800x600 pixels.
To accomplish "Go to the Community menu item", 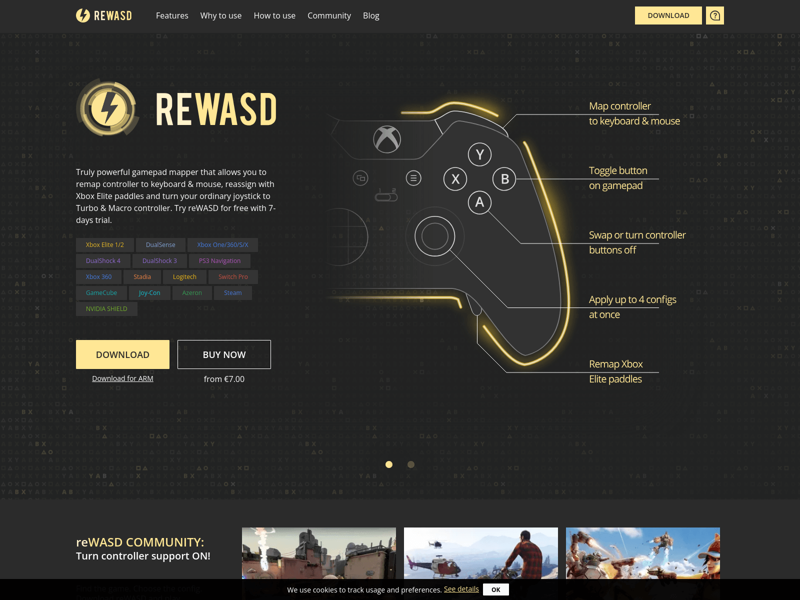I will pyautogui.click(x=329, y=15).
